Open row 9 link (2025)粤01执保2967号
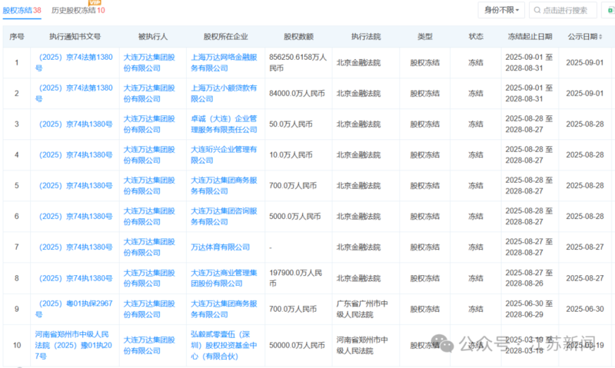This screenshot has width=615, height=368. [x=74, y=309]
